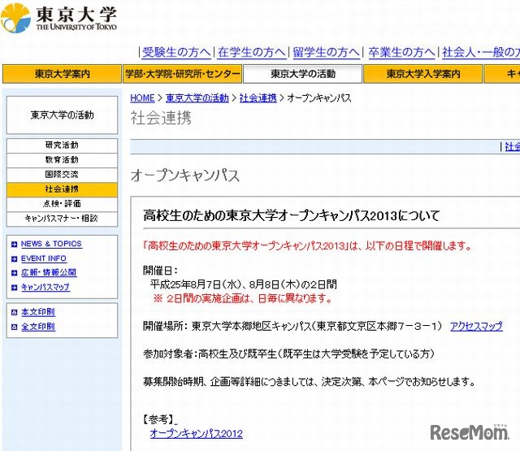Click the 社会連携 page heading text
Screen dimensions: 520x451
click(x=161, y=118)
